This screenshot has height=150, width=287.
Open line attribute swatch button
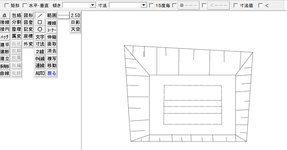point(64,15)
